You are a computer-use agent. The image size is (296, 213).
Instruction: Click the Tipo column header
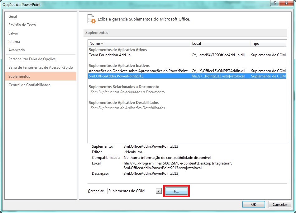point(255,43)
